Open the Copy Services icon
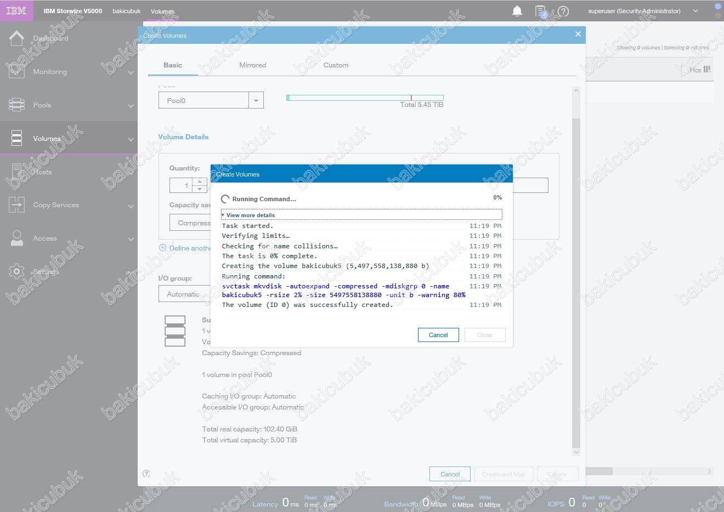 coord(17,205)
